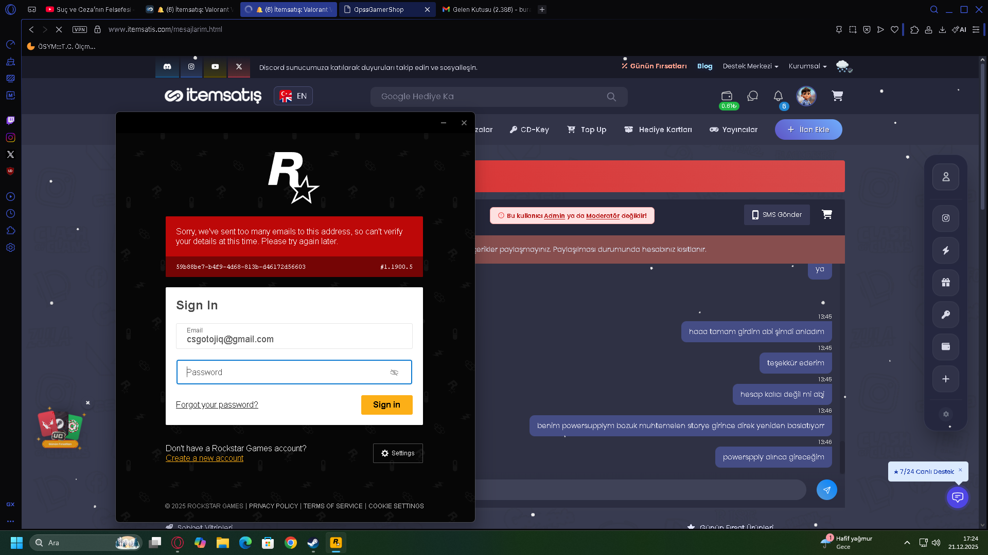
Task: Show hidden system tray icons
Action: coord(907,543)
